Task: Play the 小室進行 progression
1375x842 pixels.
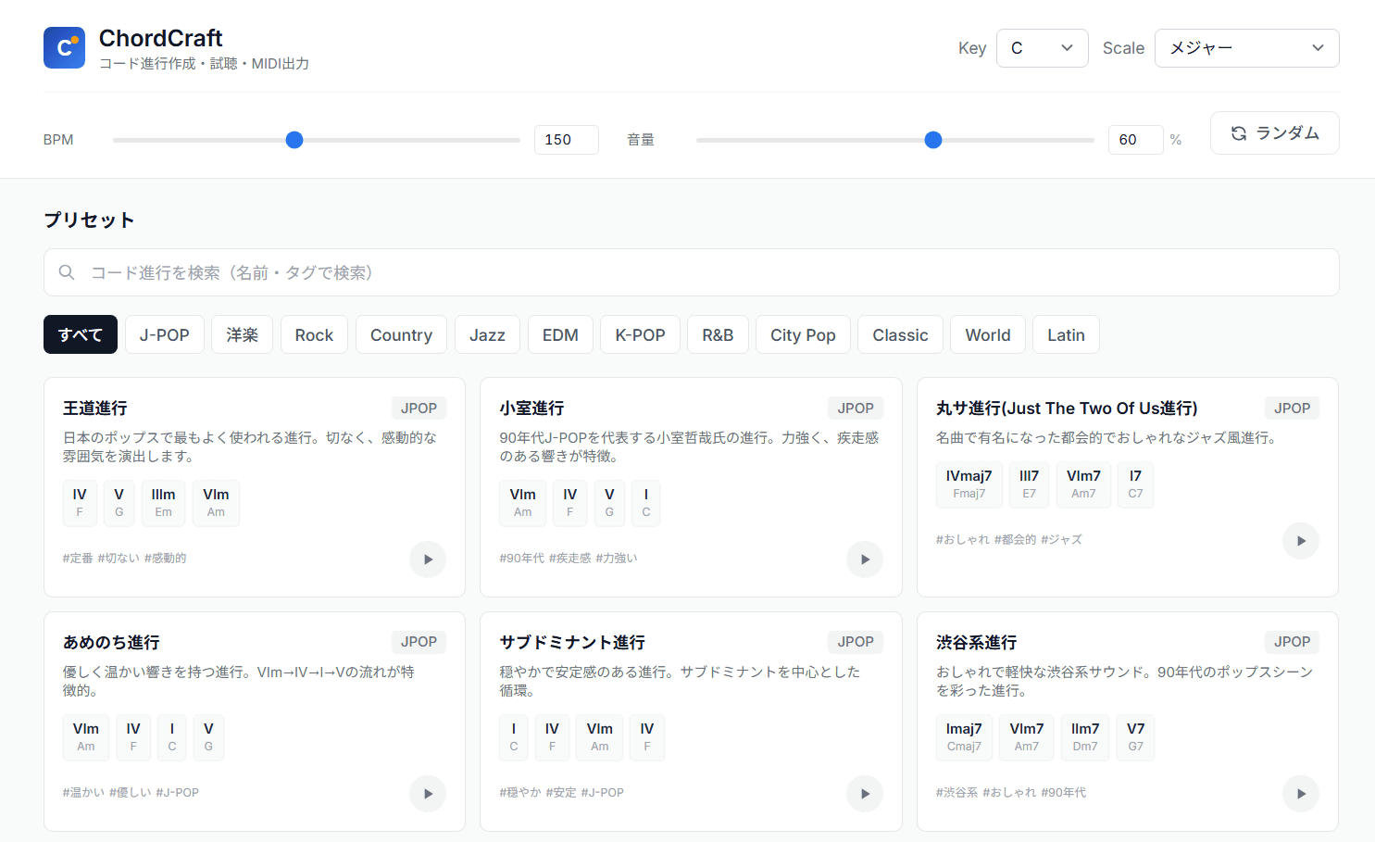Action: 865,559
